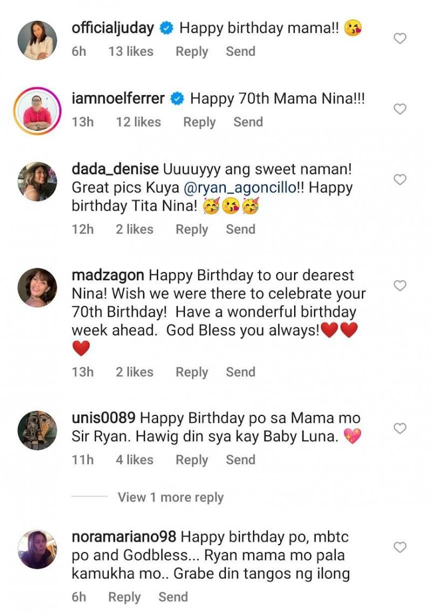
Task: Open dada_denise's avatar
Action: pyautogui.click(x=37, y=182)
